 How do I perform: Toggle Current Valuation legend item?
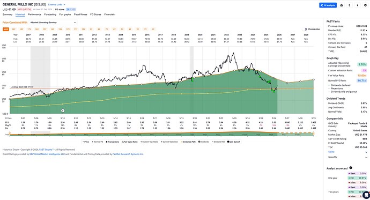tap(169, 142)
